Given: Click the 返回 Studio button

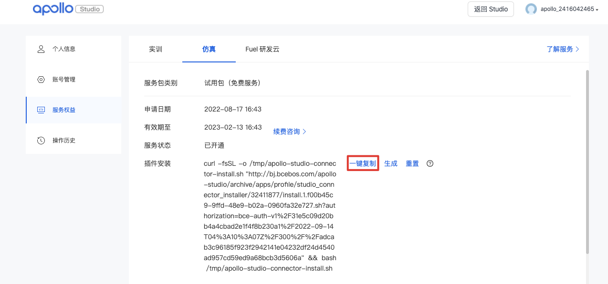Looking at the screenshot, I should 491,9.
